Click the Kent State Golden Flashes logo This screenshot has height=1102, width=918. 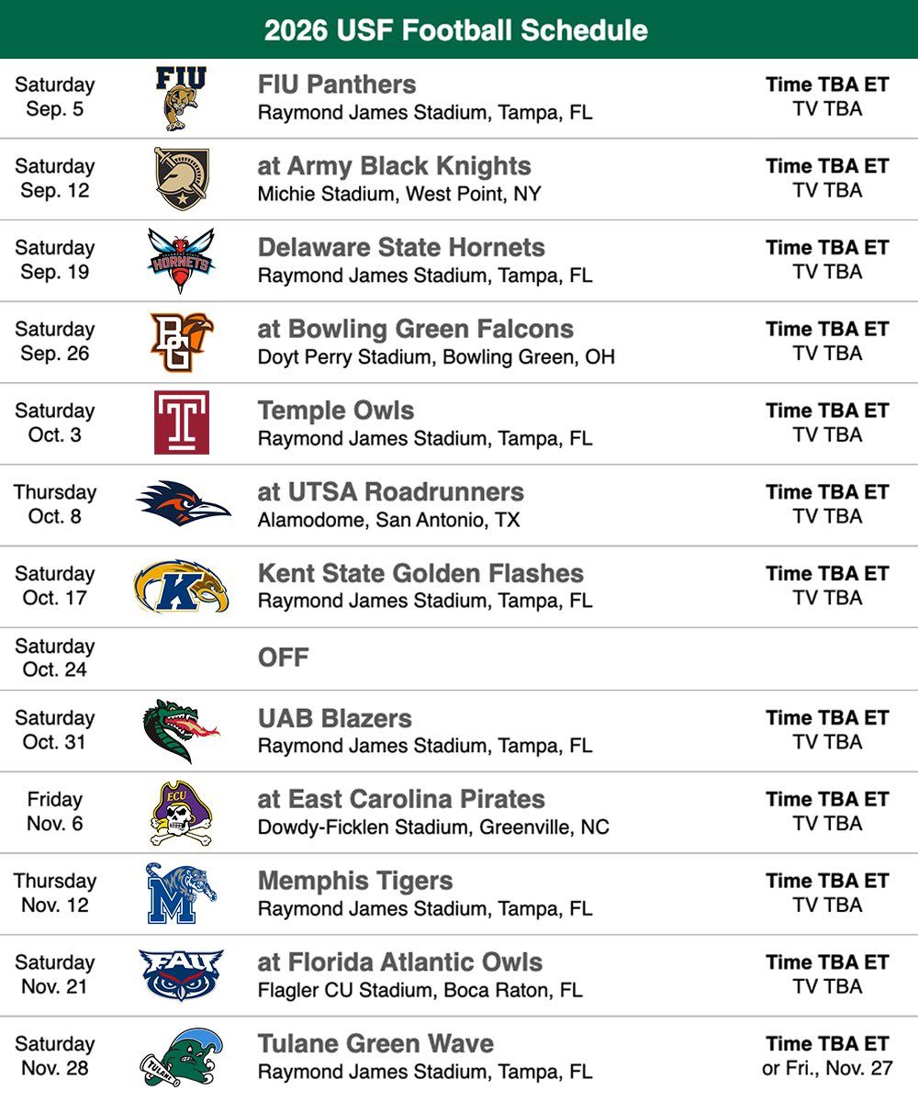tap(181, 586)
